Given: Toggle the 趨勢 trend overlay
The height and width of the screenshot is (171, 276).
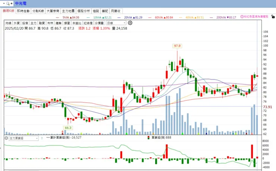Looking at the screenshot, I should point(59,23).
